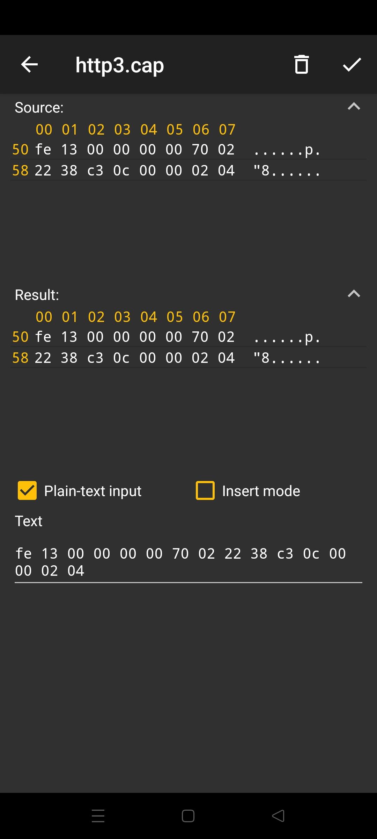Image resolution: width=377 pixels, height=839 pixels.
Task: Select byte 0c in Result row 58
Action: pyautogui.click(x=121, y=358)
